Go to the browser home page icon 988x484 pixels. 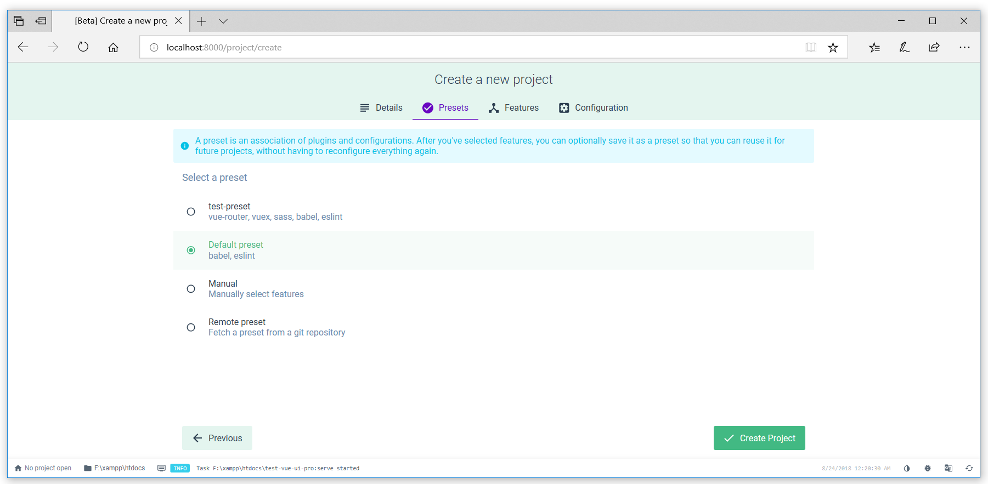113,47
